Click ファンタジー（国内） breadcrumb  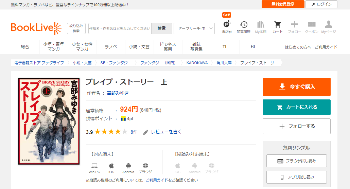click(x=158, y=63)
